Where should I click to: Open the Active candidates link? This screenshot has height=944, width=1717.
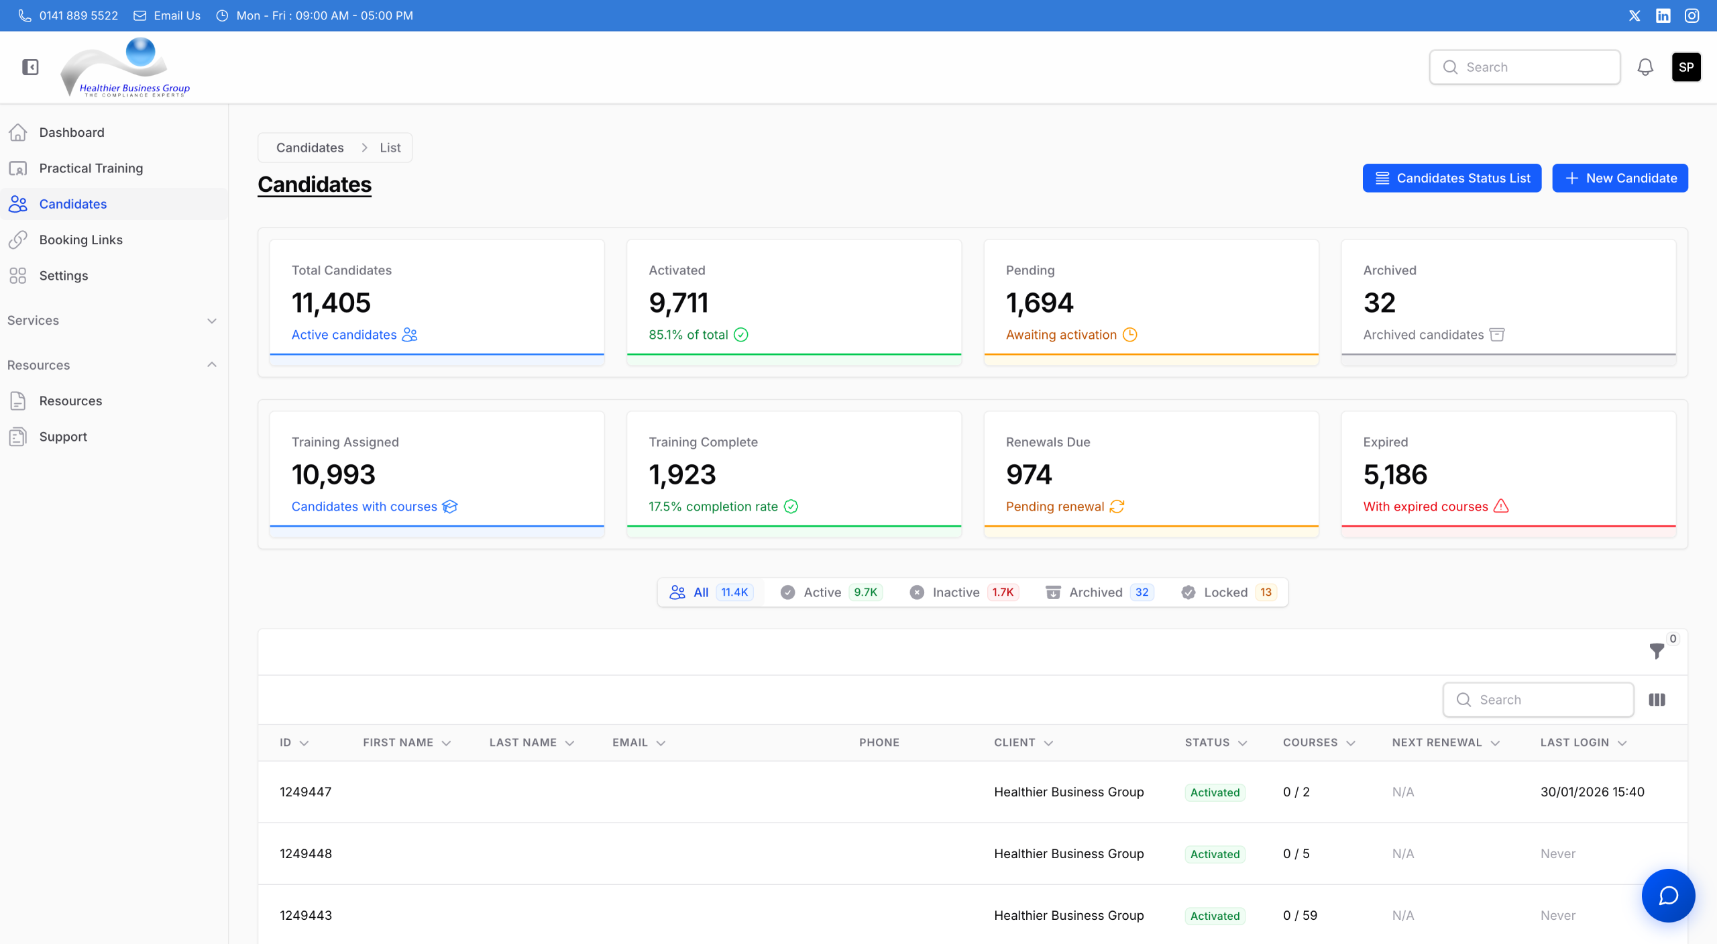pyautogui.click(x=344, y=334)
